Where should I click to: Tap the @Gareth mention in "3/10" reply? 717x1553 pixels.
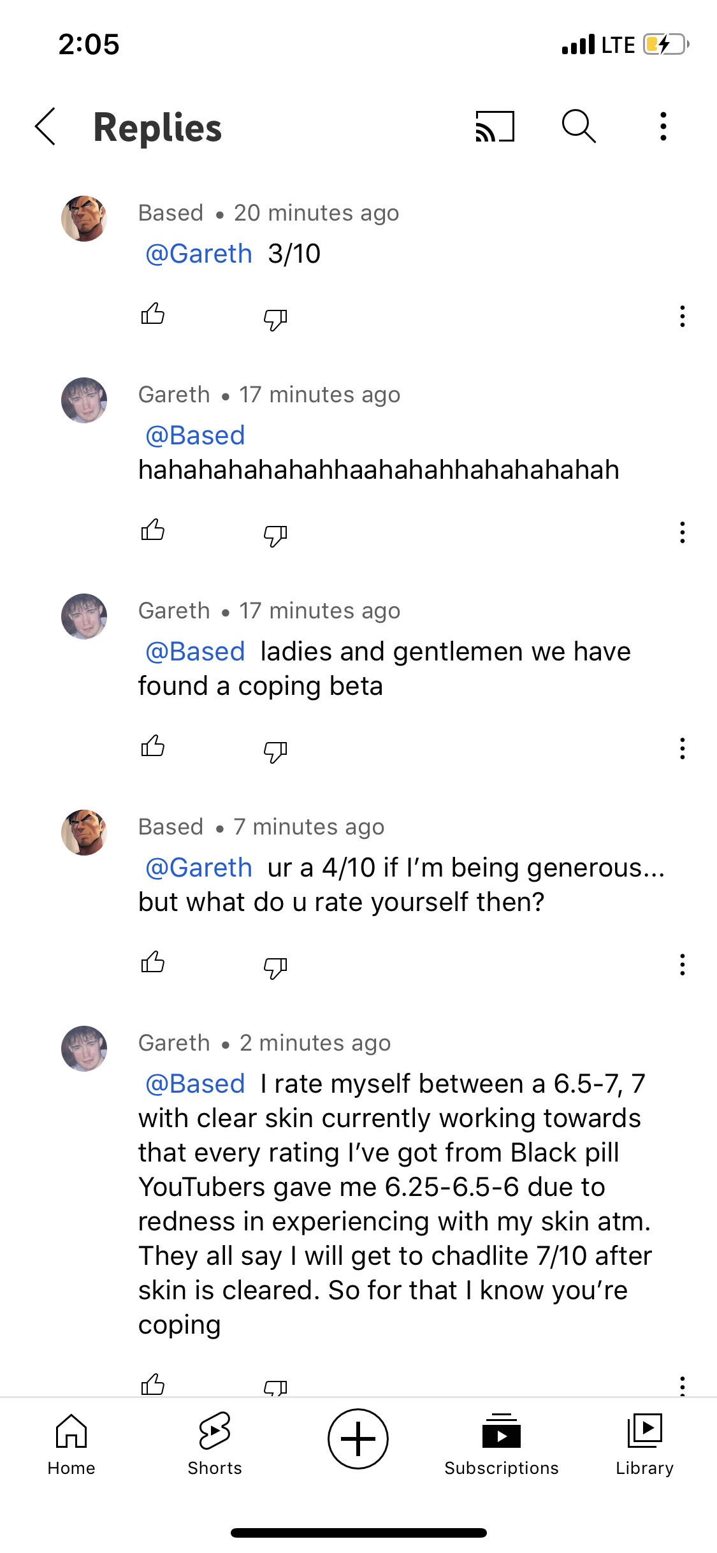[199, 254]
